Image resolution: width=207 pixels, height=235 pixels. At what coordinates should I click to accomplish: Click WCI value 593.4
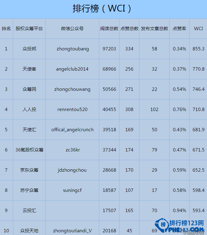coord(199,211)
